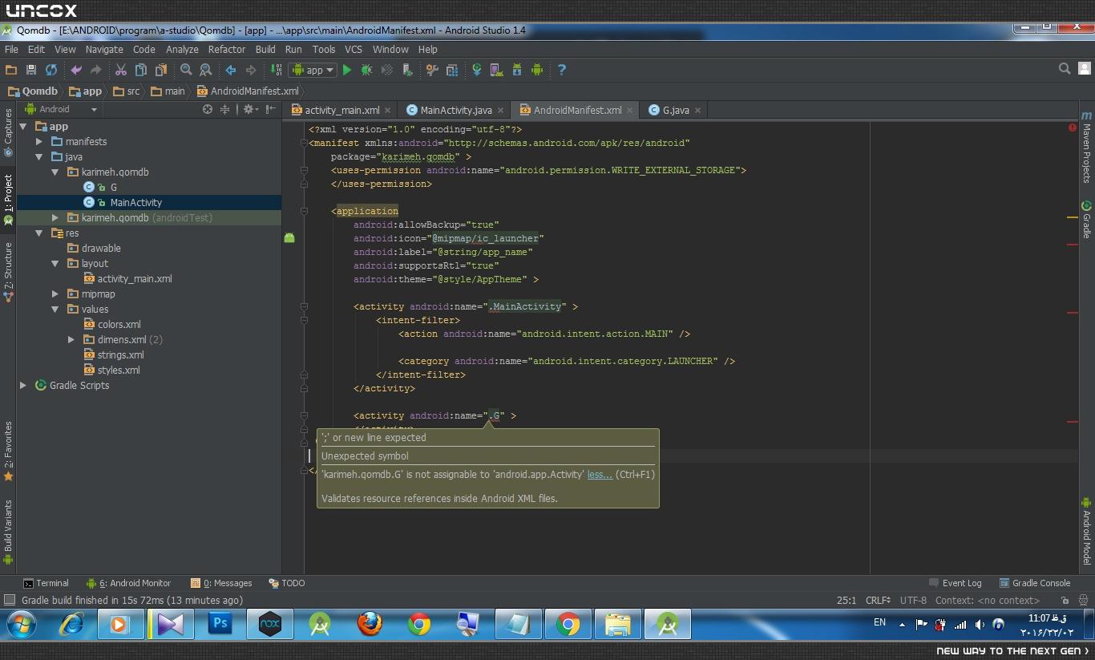Screen dimensions: 1095x660
Task: Expand the karimeh.qomdb (androidTest) package
Action: (x=55, y=218)
